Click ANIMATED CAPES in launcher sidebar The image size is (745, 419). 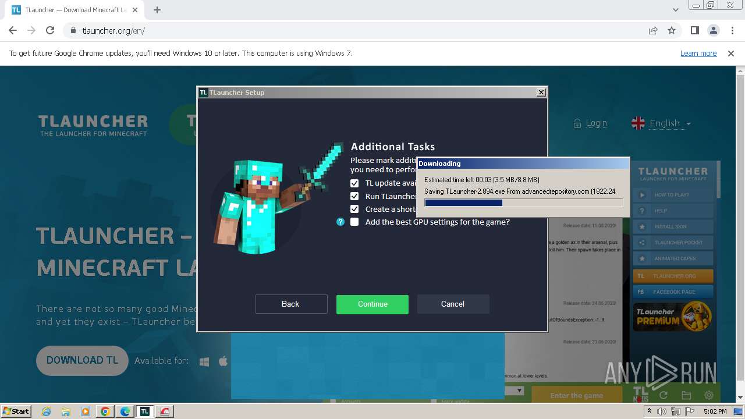[x=673, y=258]
